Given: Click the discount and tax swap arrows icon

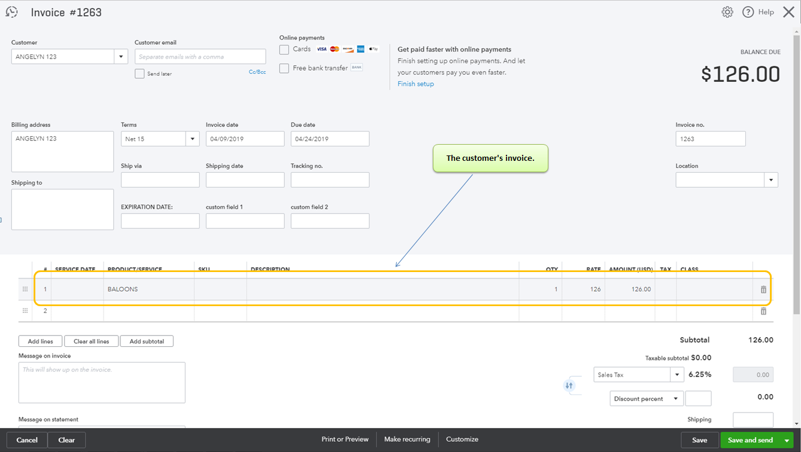Looking at the screenshot, I should (x=569, y=386).
